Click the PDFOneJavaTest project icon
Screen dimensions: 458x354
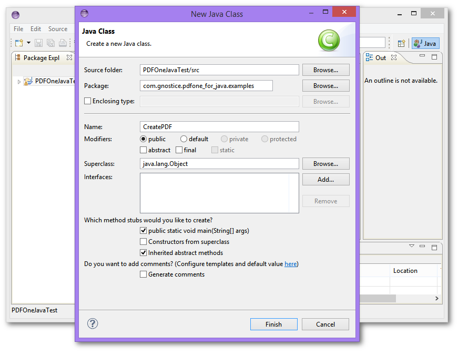coord(28,81)
